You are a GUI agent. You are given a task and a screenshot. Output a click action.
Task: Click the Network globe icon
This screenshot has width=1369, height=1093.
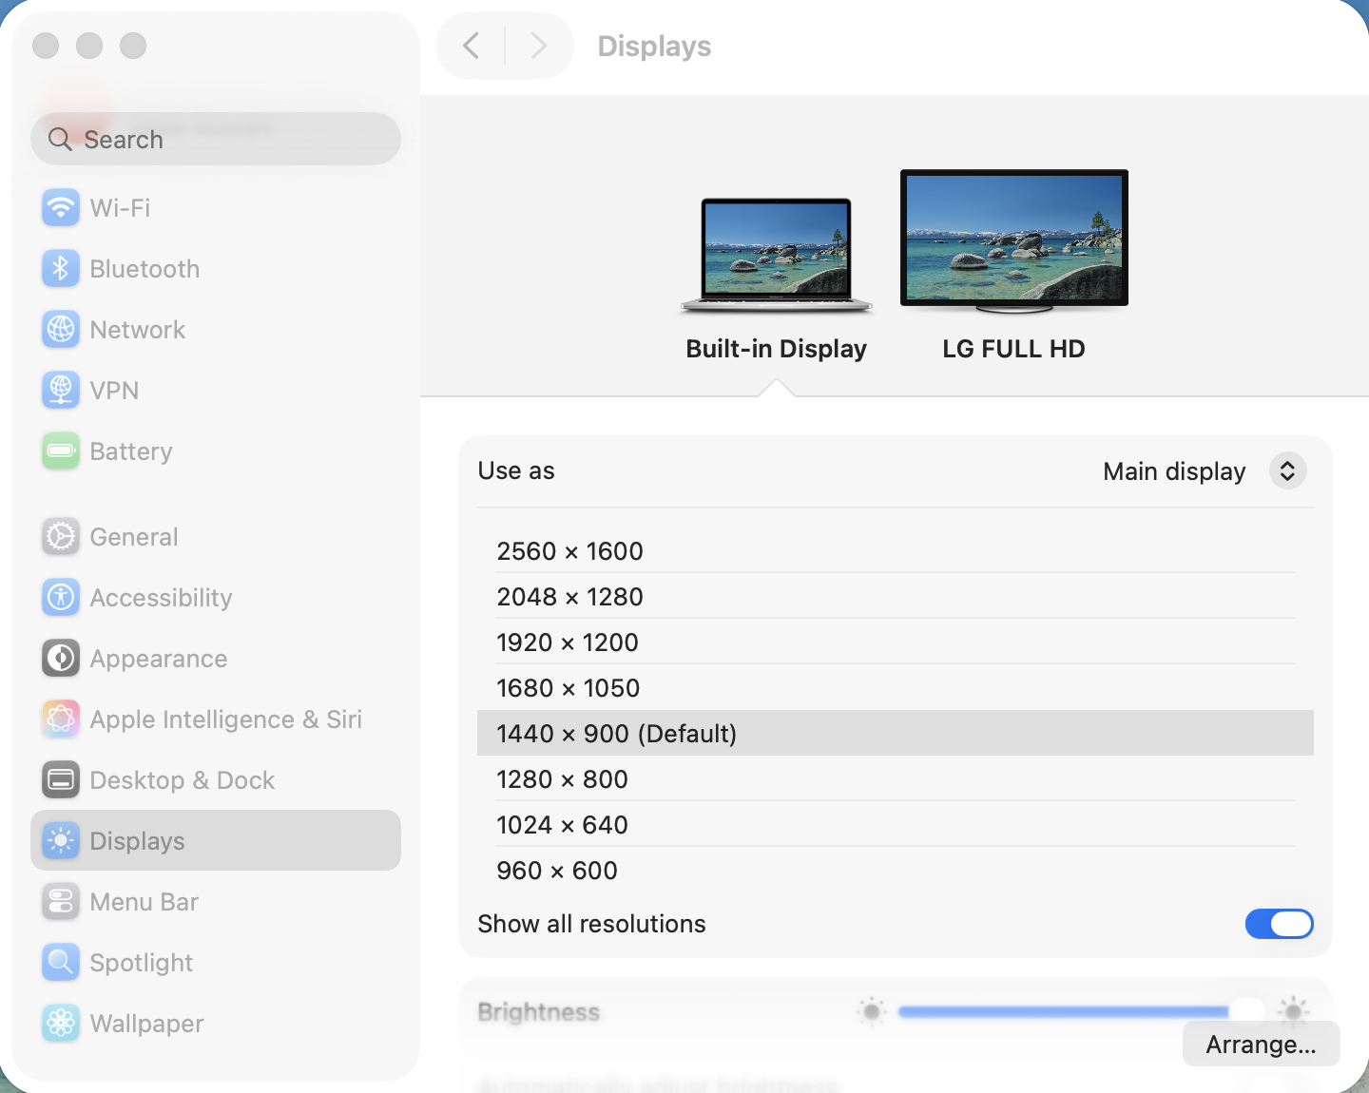61,330
